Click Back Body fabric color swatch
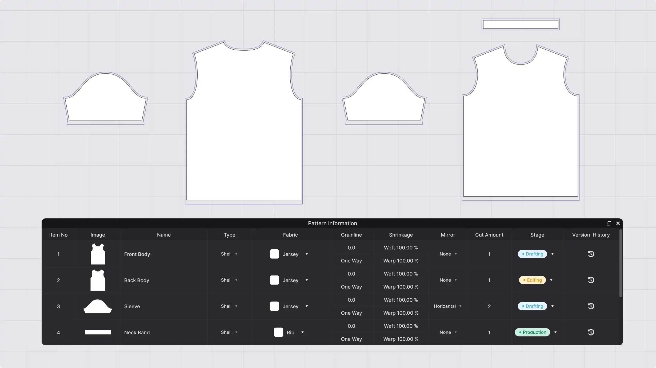This screenshot has height=368, width=656. (274, 280)
